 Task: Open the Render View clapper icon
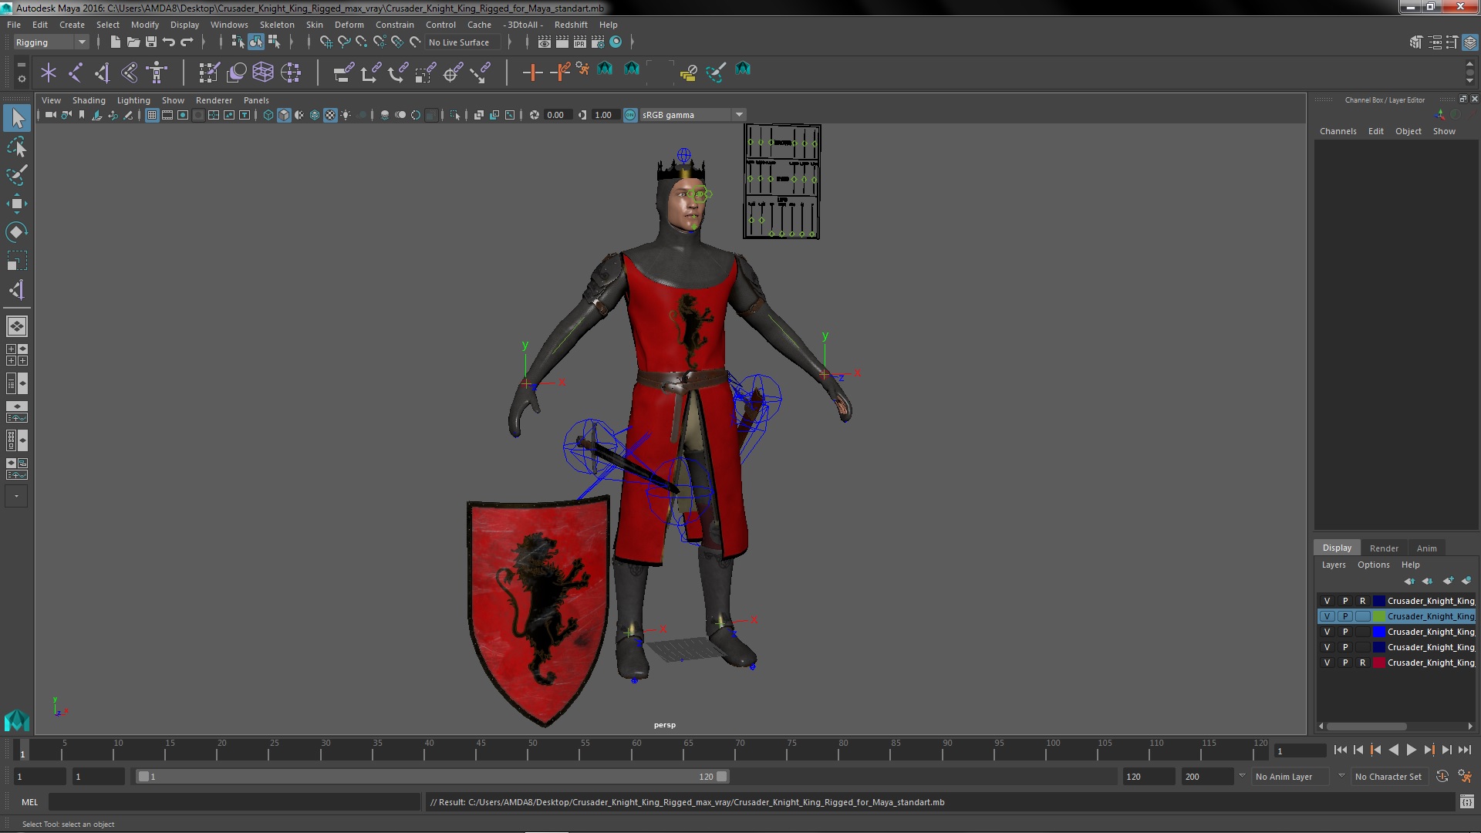pyautogui.click(x=545, y=42)
